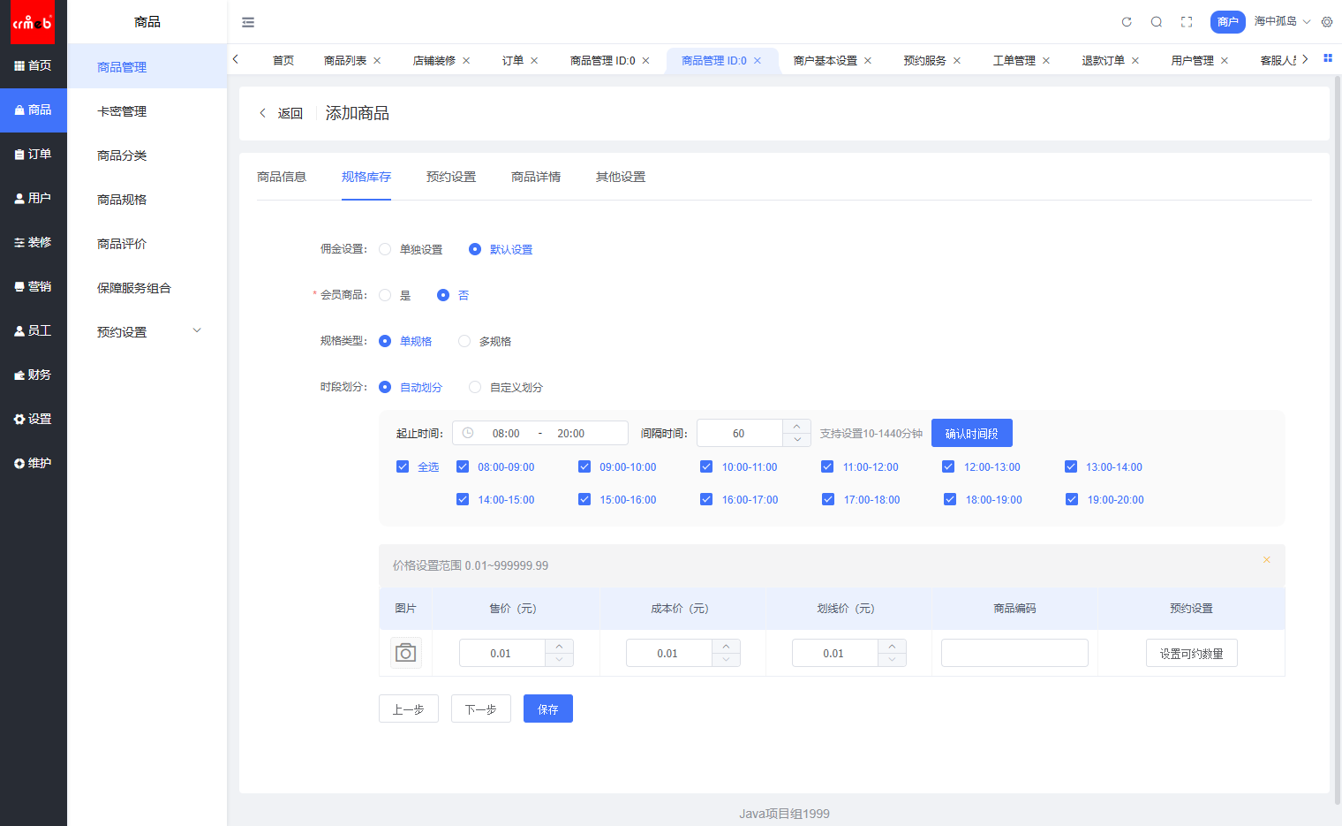This screenshot has width=1342, height=826.
Task: Expand the 预约设置 sidebar submenu
Action: (197, 331)
